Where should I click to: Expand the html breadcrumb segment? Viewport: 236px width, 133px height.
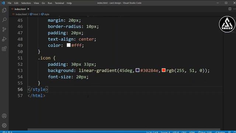tap(35, 14)
